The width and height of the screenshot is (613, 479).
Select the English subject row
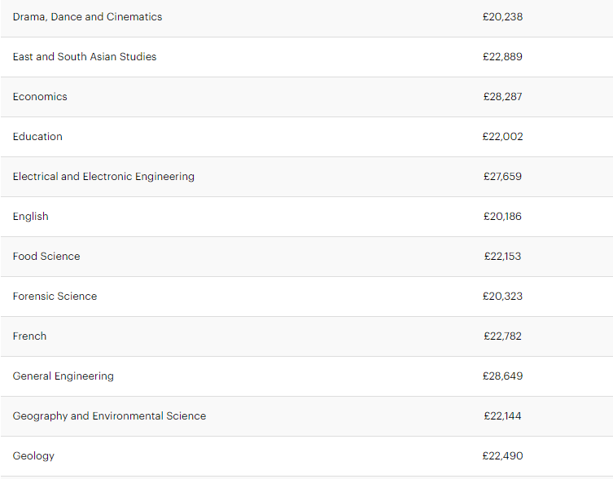(31, 217)
